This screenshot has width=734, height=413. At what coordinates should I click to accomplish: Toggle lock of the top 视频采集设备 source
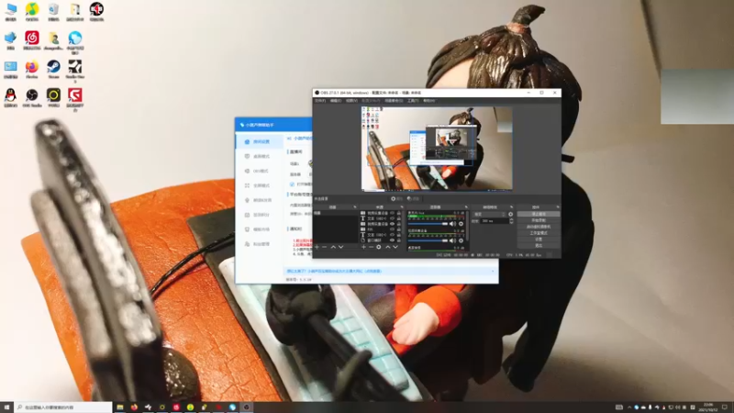tap(399, 213)
